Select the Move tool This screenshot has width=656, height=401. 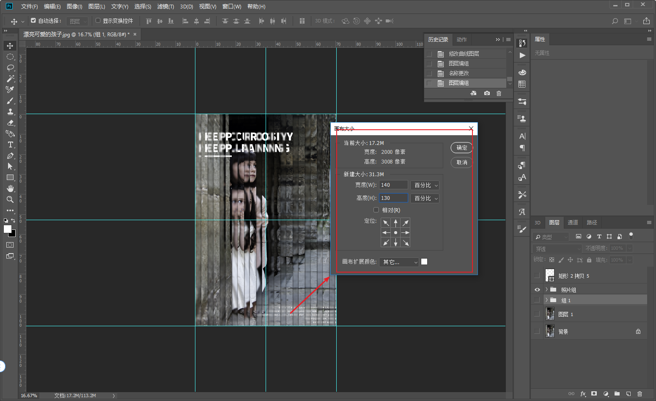(10, 46)
